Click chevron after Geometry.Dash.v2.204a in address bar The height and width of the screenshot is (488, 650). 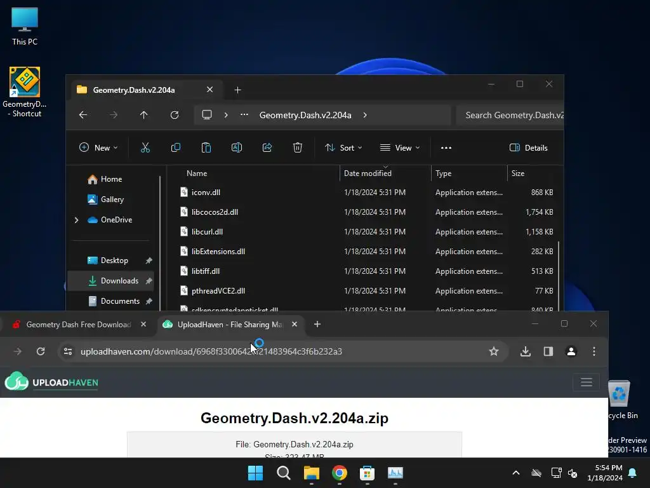point(365,115)
